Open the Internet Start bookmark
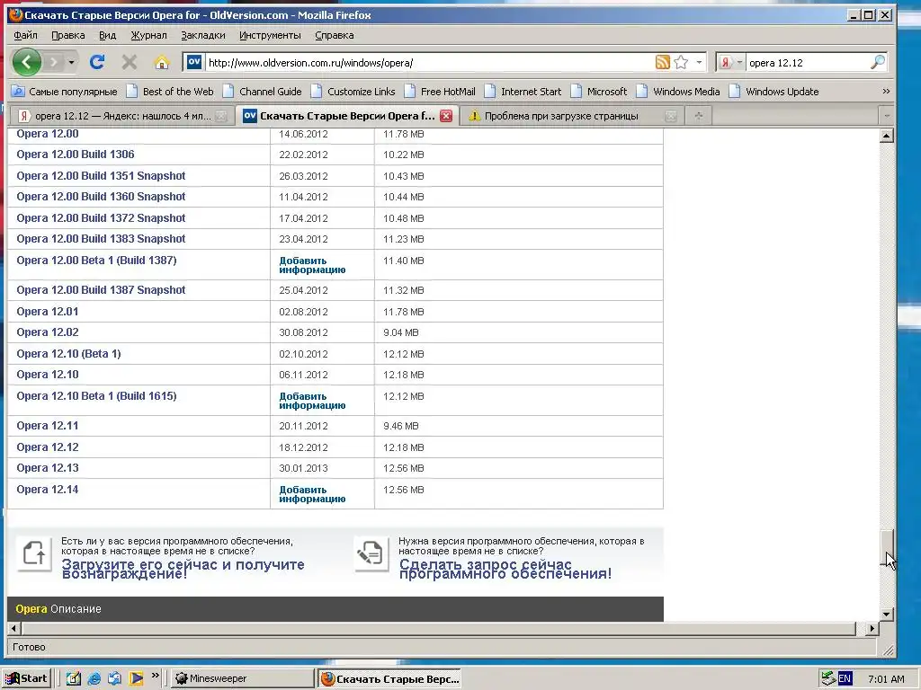921x690 pixels. (523, 92)
